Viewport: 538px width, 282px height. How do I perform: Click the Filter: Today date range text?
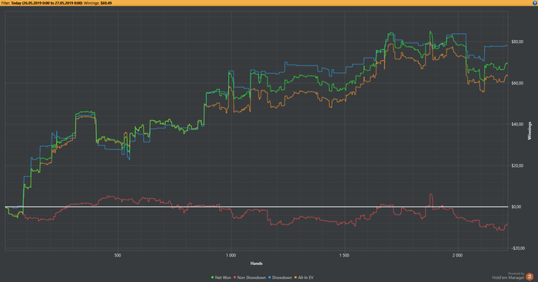(x=42, y=3)
